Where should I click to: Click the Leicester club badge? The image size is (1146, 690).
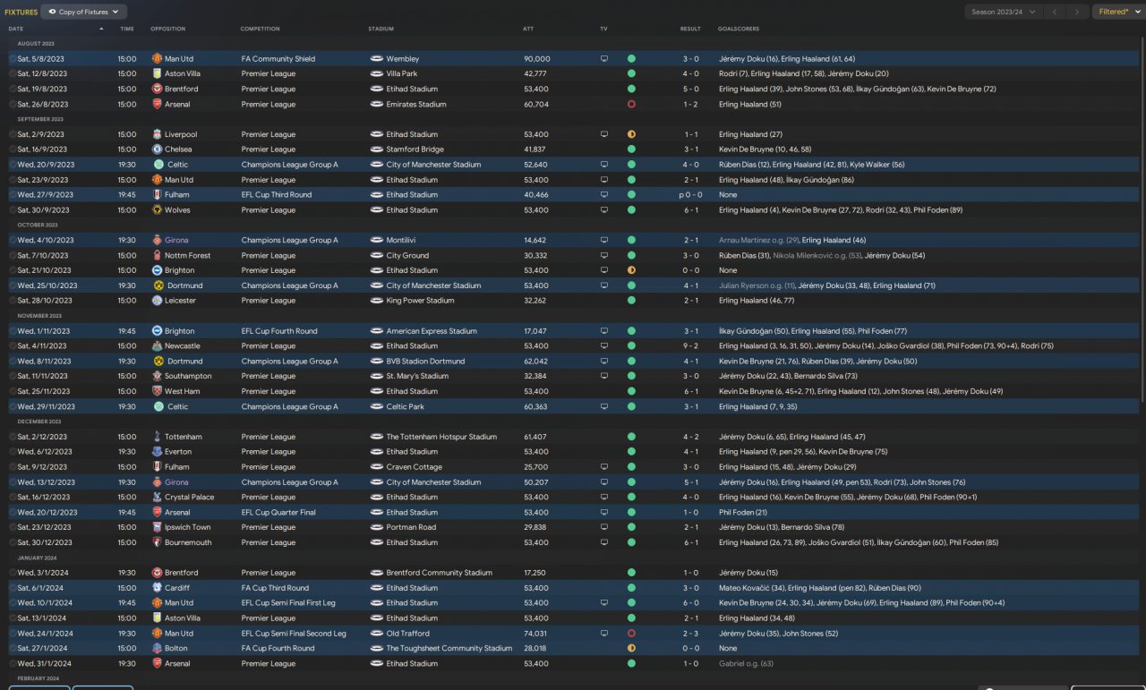(x=157, y=301)
